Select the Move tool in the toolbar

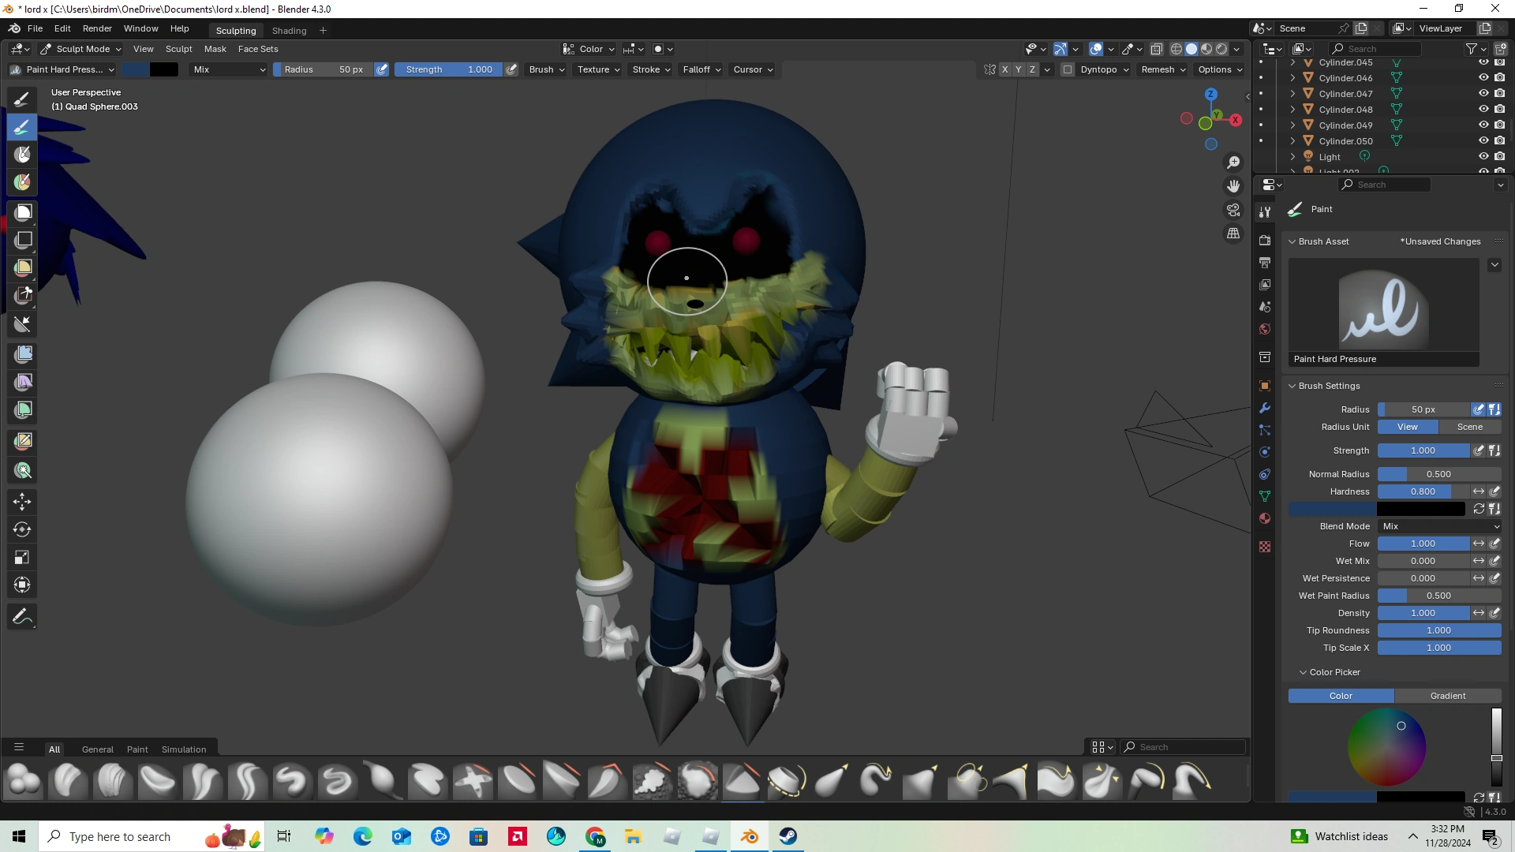22,501
